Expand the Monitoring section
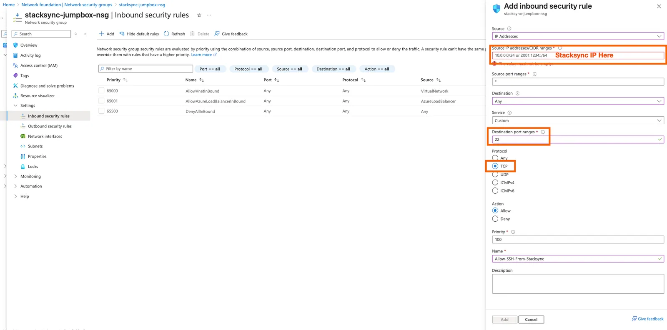 tap(15, 176)
